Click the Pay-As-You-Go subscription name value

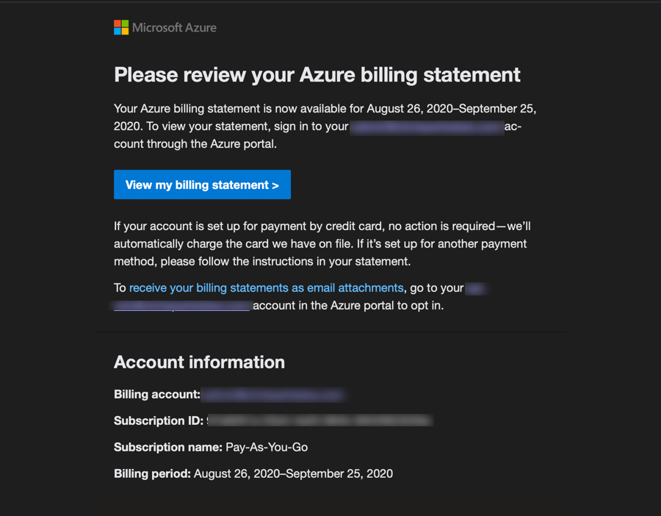(267, 447)
